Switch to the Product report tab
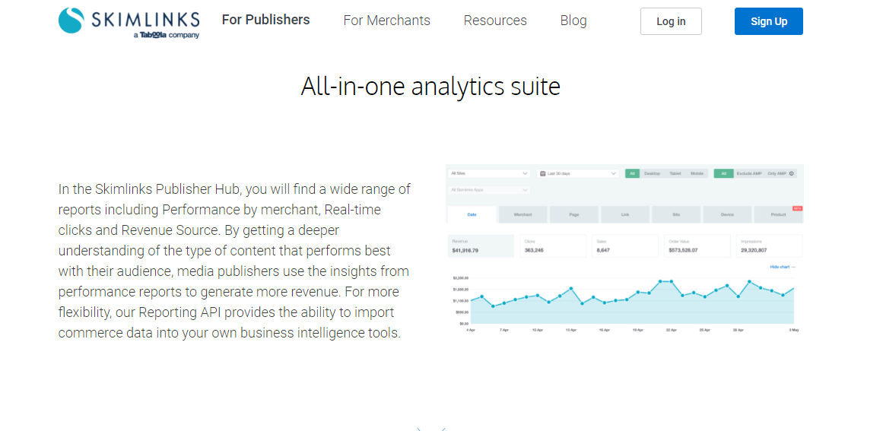Image resolution: width=883 pixels, height=431 pixels. (778, 215)
